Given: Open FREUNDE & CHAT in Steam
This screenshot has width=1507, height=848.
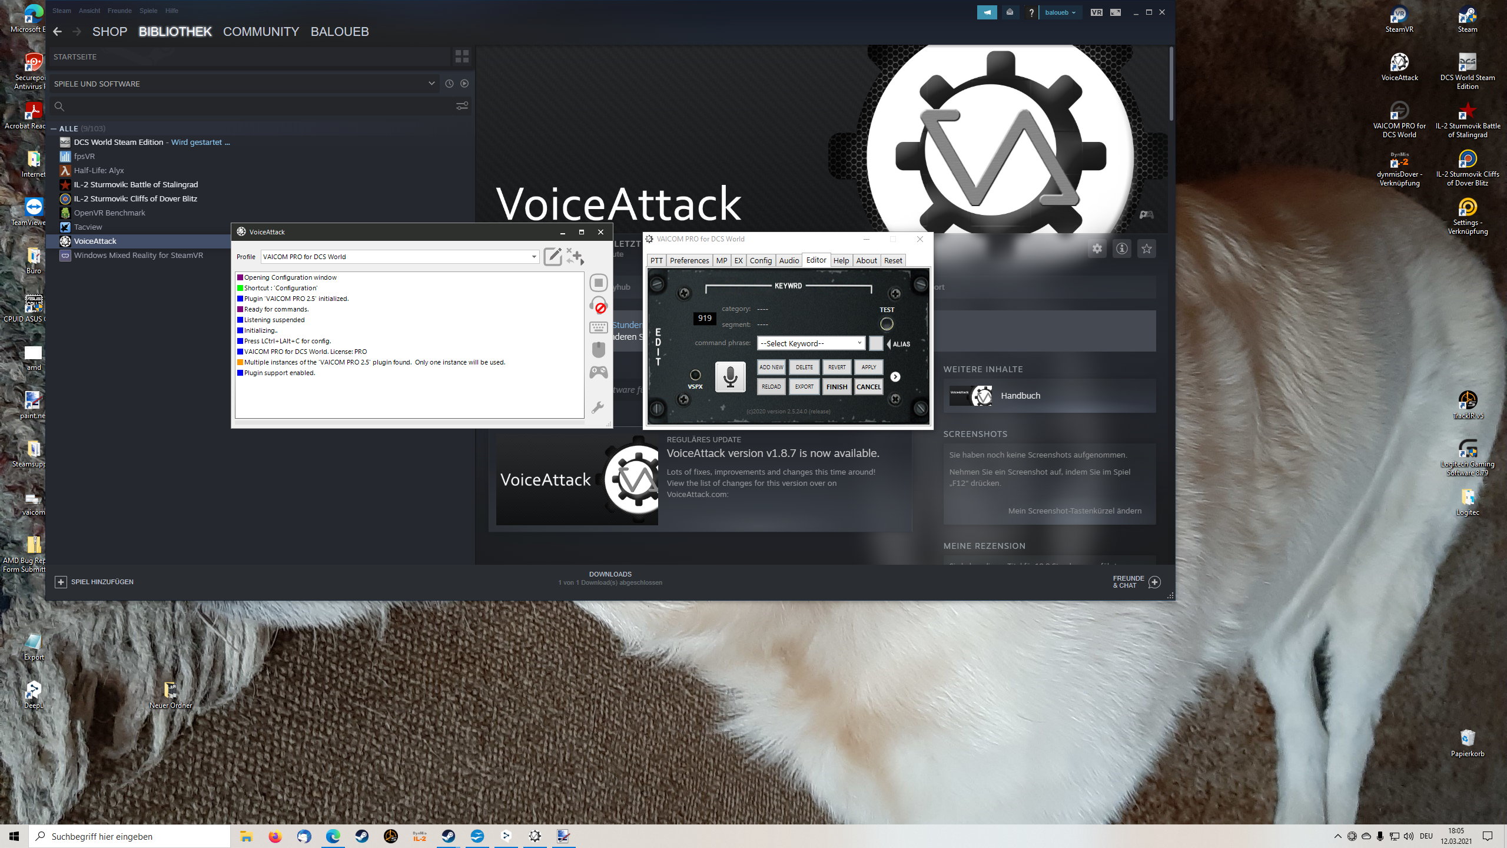Looking at the screenshot, I should point(1136,582).
